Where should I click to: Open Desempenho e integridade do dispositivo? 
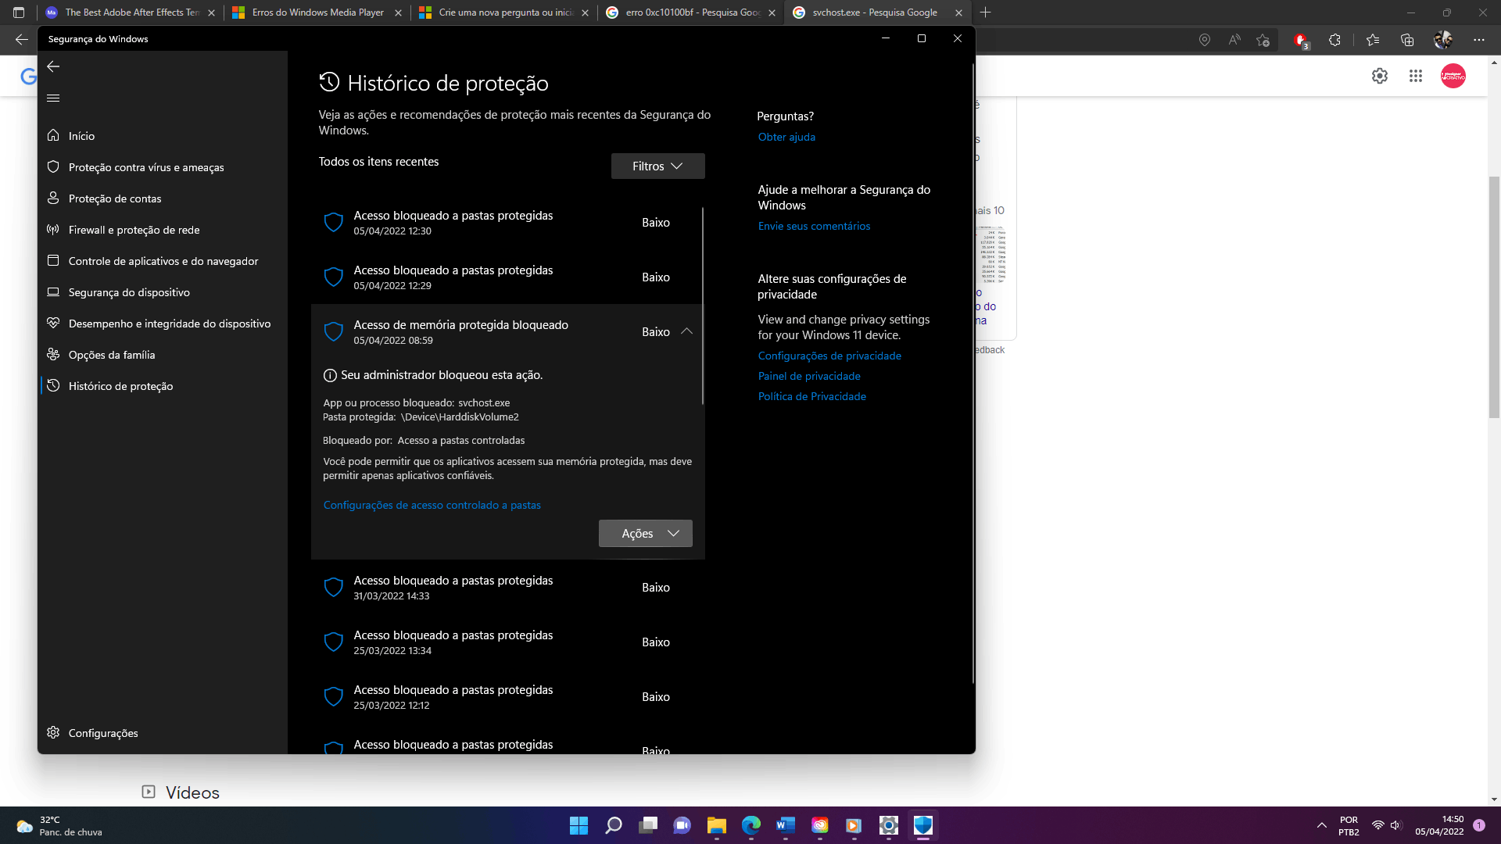point(163,324)
